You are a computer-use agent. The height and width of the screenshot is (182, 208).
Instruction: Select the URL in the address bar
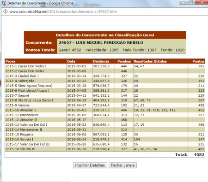tap(63, 12)
